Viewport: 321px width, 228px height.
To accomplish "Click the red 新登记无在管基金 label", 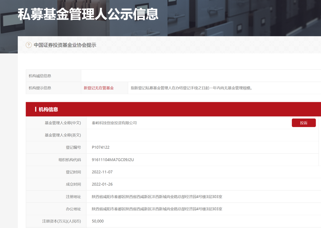I will point(99,88).
